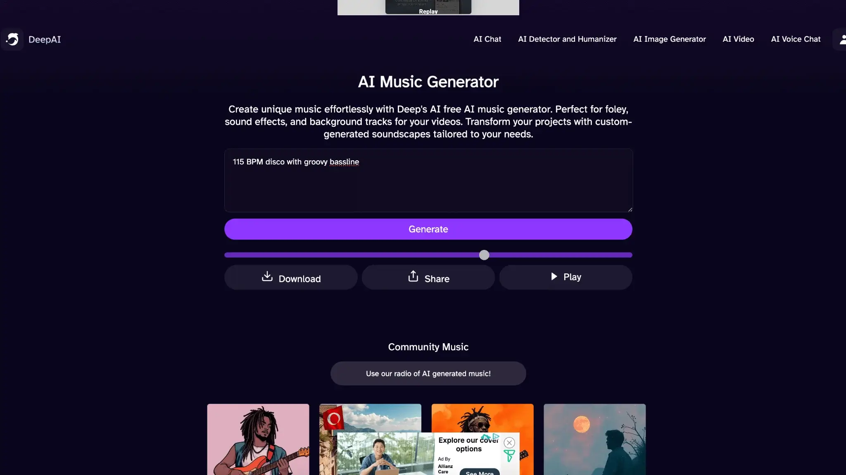Screen dimensions: 846x475
Task: Start playback with the Play triangle icon
Action: coord(554,276)
